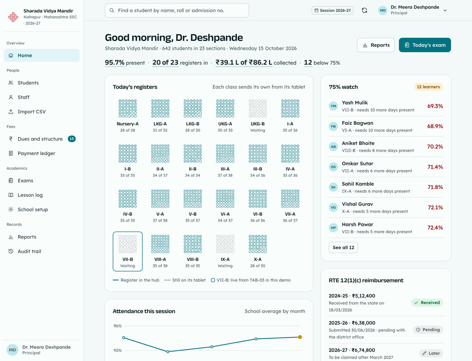Click Yash Mulik's YM avatar
This screenshot has height=361, width=472.
point(334,106)
